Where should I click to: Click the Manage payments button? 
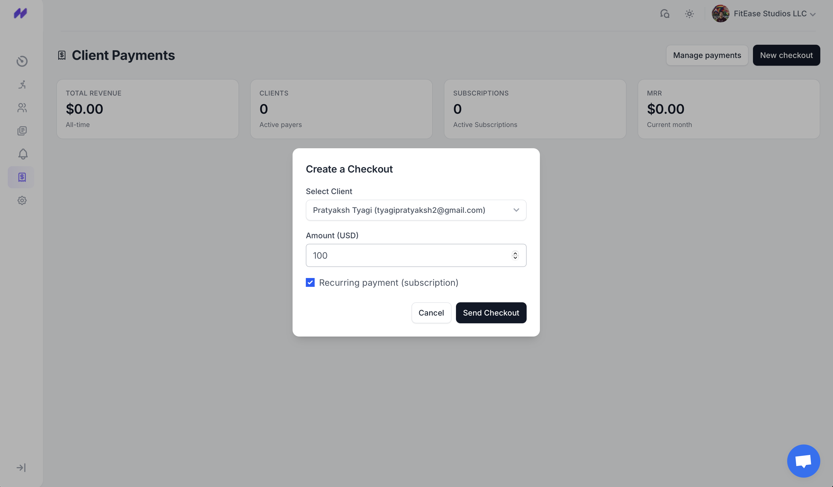(x=707, y=55)
